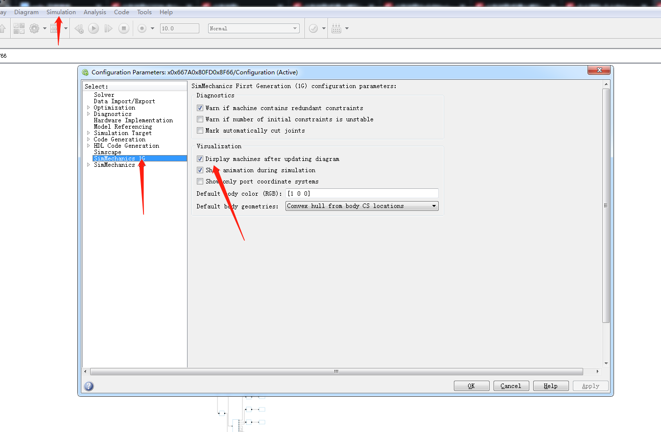The height and width of the screenshot is (432, 661).
Task: Select SimMechanics 1G in the tree
Action: 140,159
